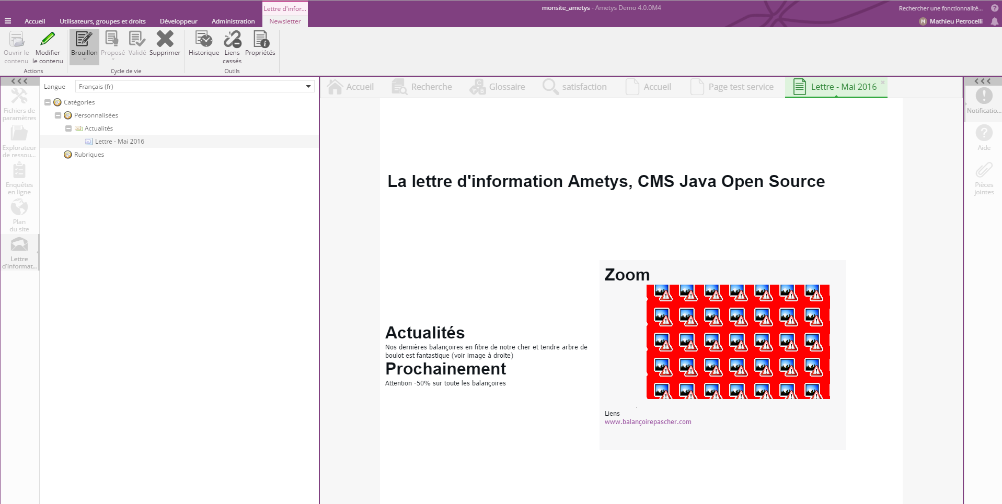Collapse the Catégories tree node
Screen dimensions: 1002x504
tap(48, 102)
